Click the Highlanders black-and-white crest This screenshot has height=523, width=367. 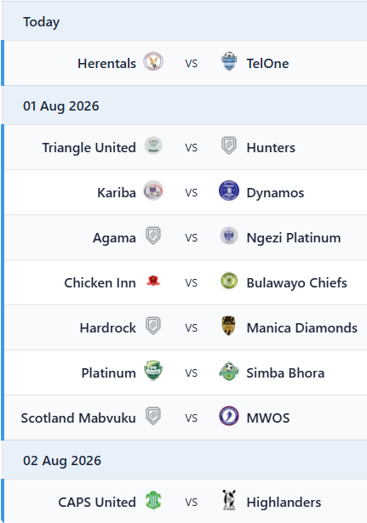pyautogui.click(x=229, y=500)
